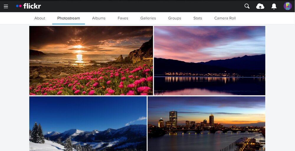The image size is (295, 151).
Task: Select the Photostream tab
Action: click(x=68, y=18)
